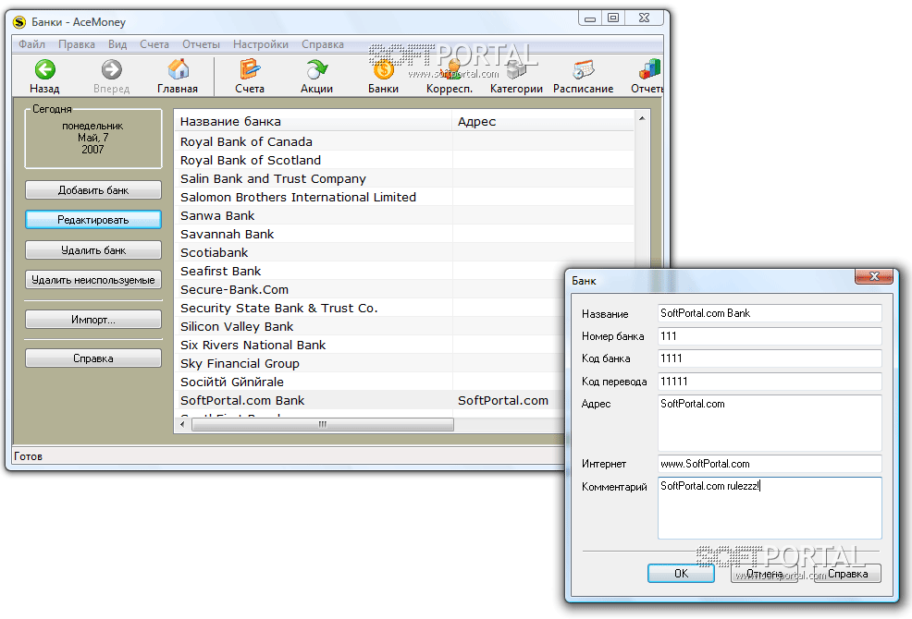The width and height of the screenshot is (912, 619).
Task: Open the Акции stocks toolbar icon
Action: (317, 69)
